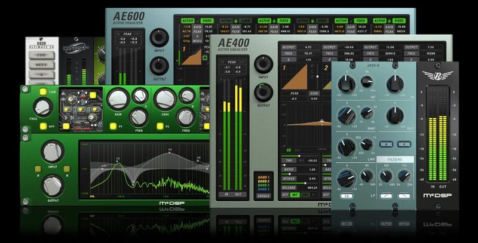Click the THR button in AE400 band 1

coord(289,161)
